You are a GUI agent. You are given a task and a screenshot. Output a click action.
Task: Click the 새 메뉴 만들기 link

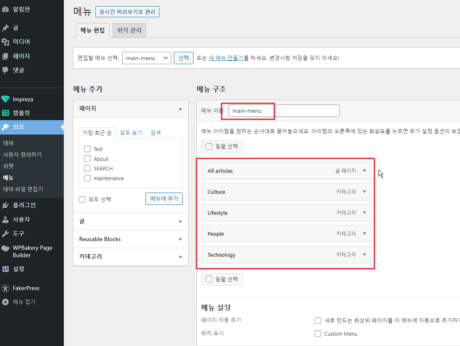(x=226, y=58)
